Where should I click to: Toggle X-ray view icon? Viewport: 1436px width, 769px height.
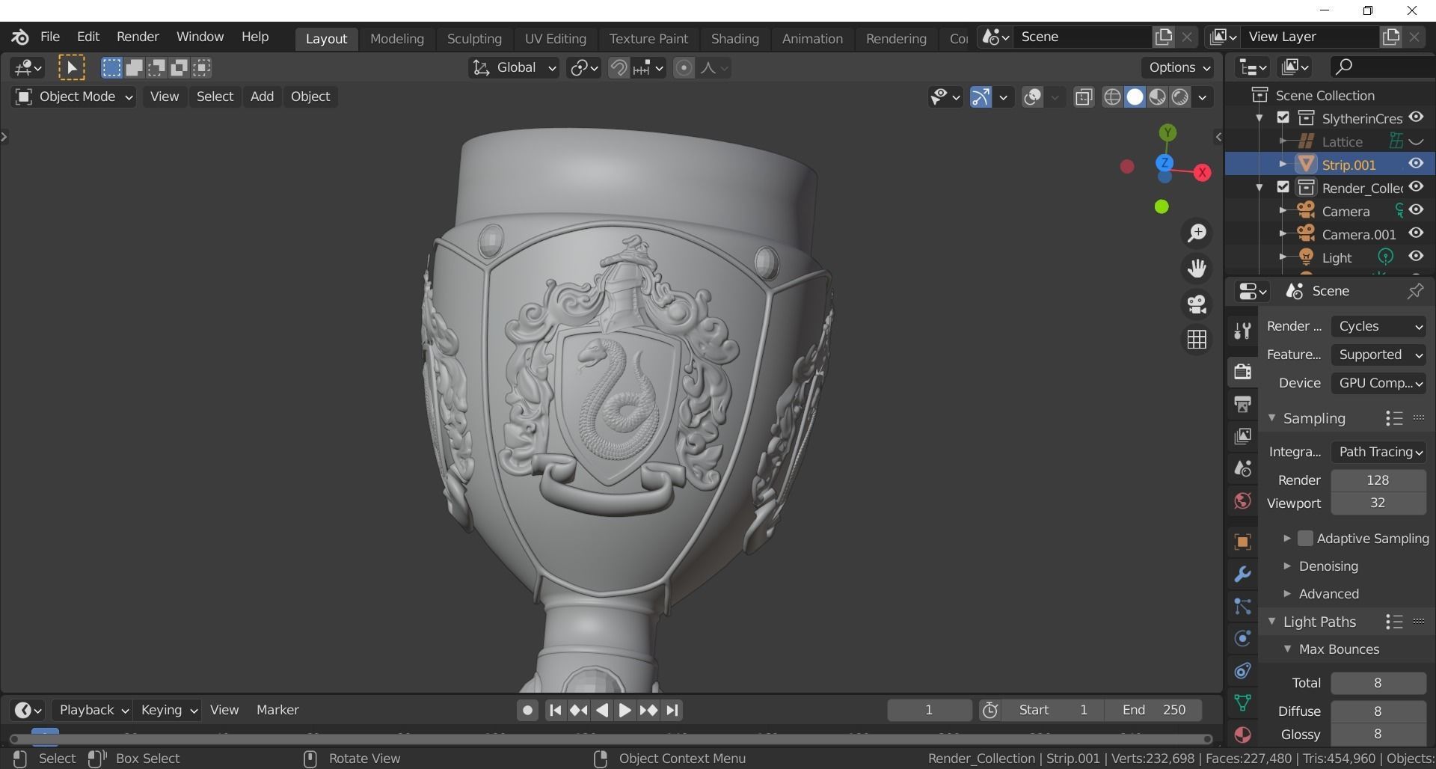click(x=1084, y=97)
